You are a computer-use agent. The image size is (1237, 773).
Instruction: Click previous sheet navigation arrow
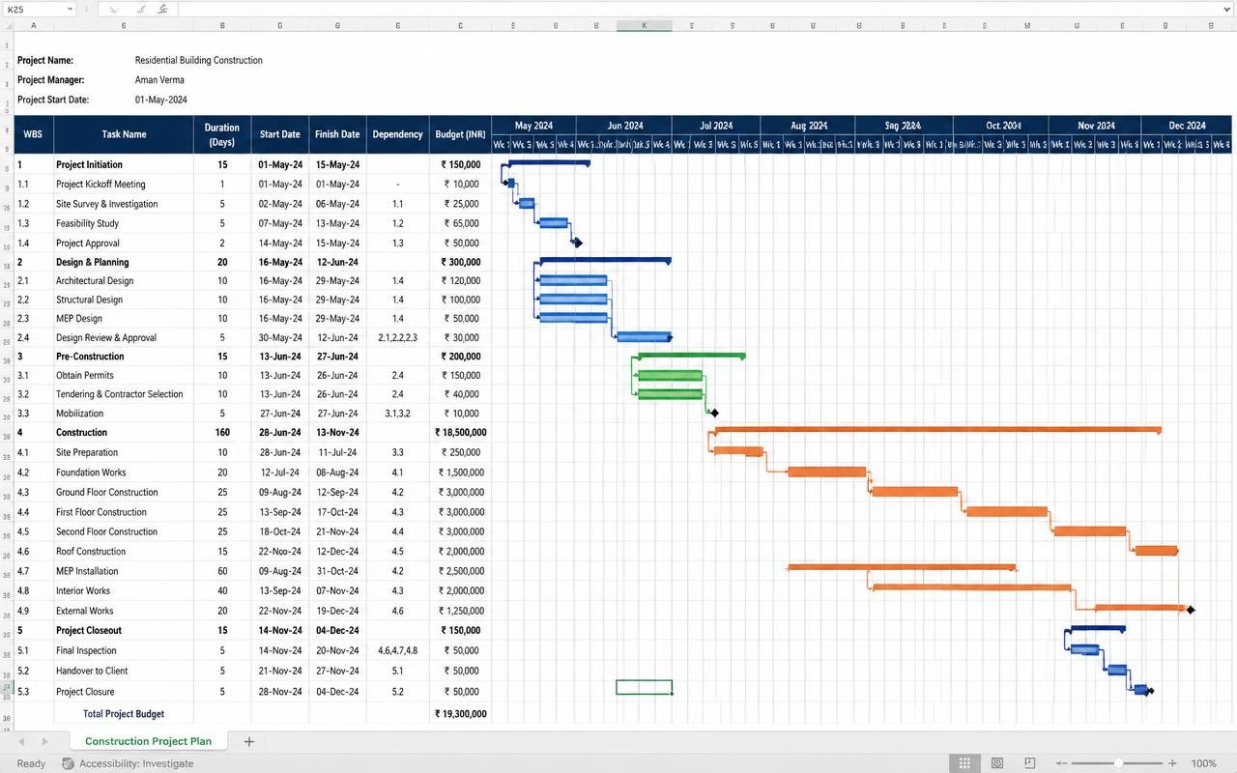(21, 741)
